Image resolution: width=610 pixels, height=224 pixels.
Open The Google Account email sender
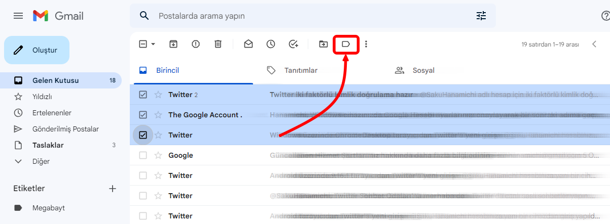205,115
